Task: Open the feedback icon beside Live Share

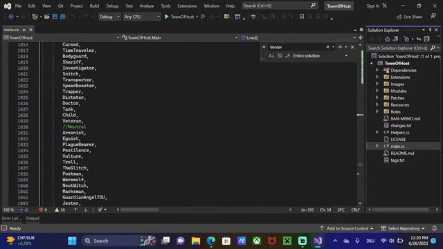Action: [x=433, y=16]
